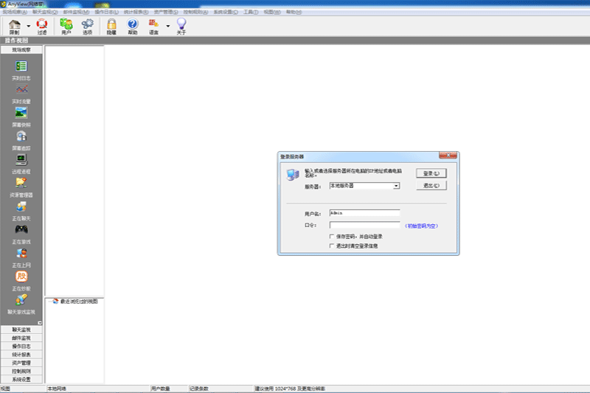Expand the 服务器 server dropdown
The image size is (590, 393).
coord(396,186)
